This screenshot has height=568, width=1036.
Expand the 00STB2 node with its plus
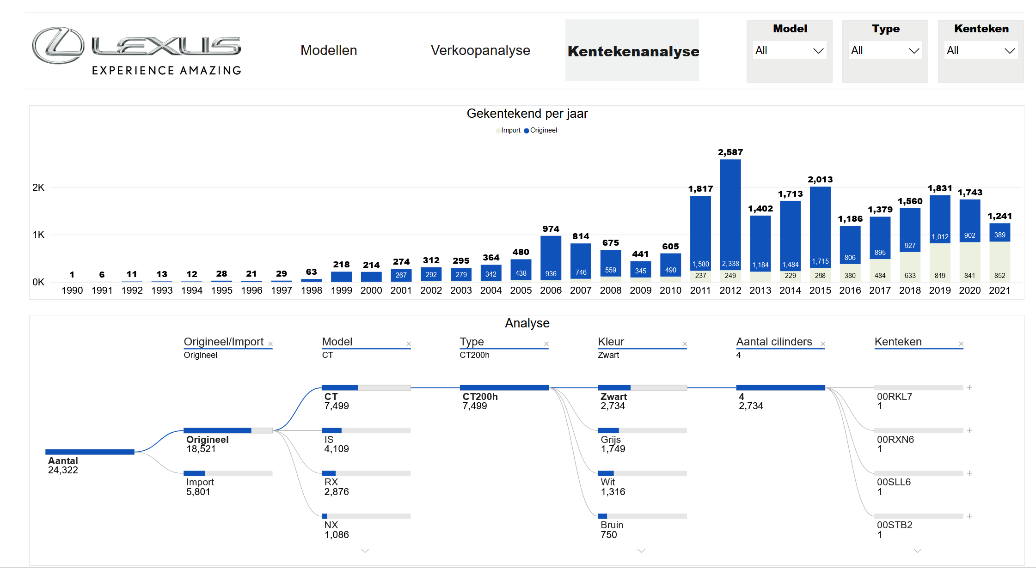tap(969, 516)
